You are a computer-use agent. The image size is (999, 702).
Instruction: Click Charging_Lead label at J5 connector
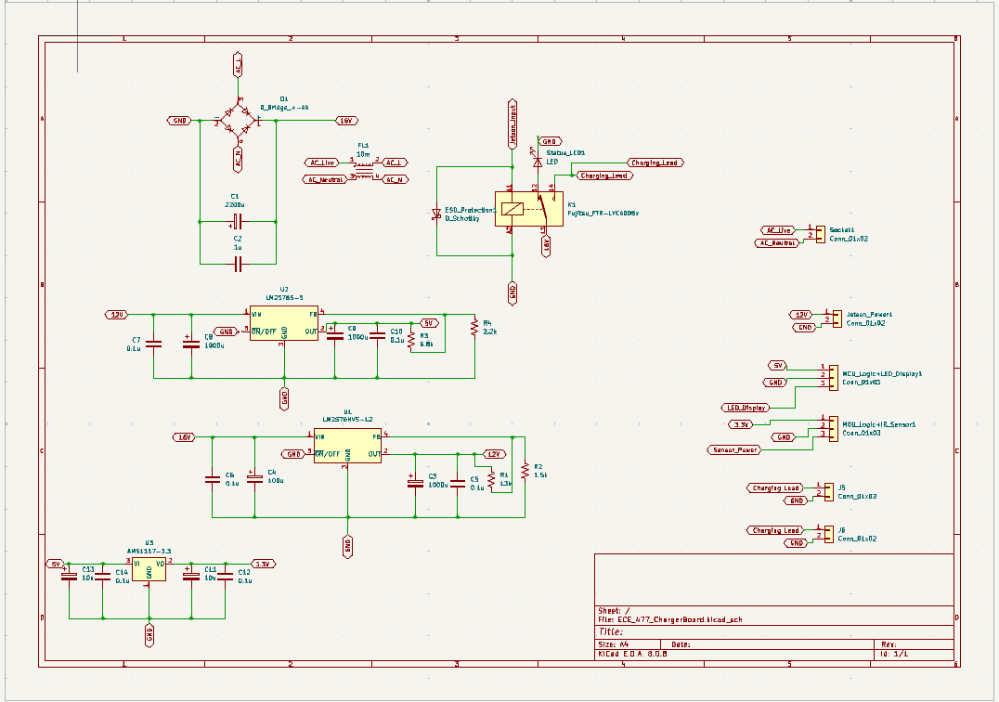tap(774, 487)
